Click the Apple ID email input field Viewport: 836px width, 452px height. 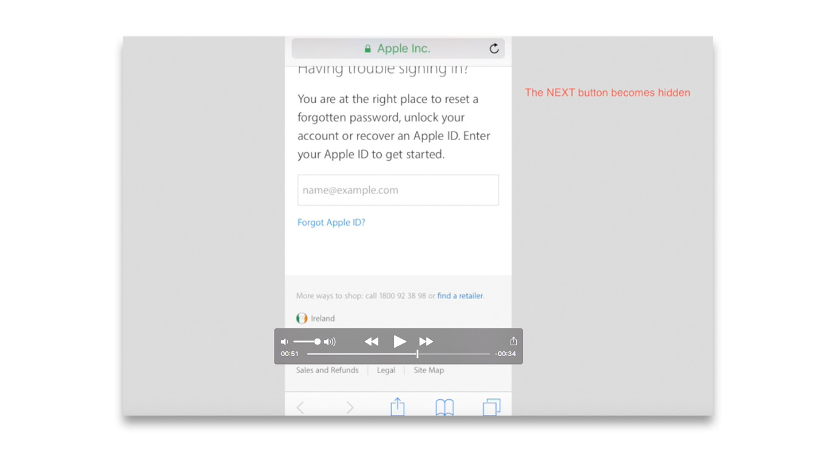point(398,190)
